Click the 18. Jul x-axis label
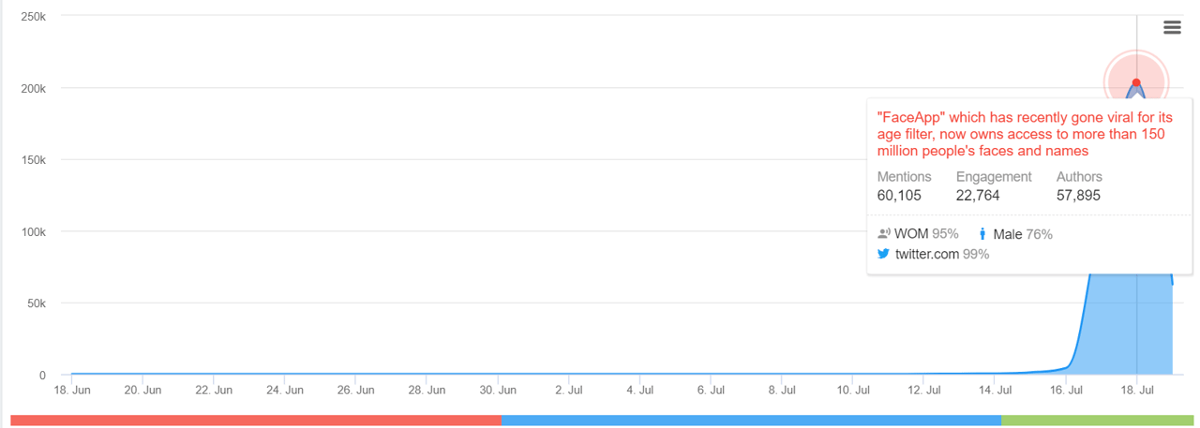Image resolution: width=1200 pixels, height=428 pixels. coord(1136,390)
